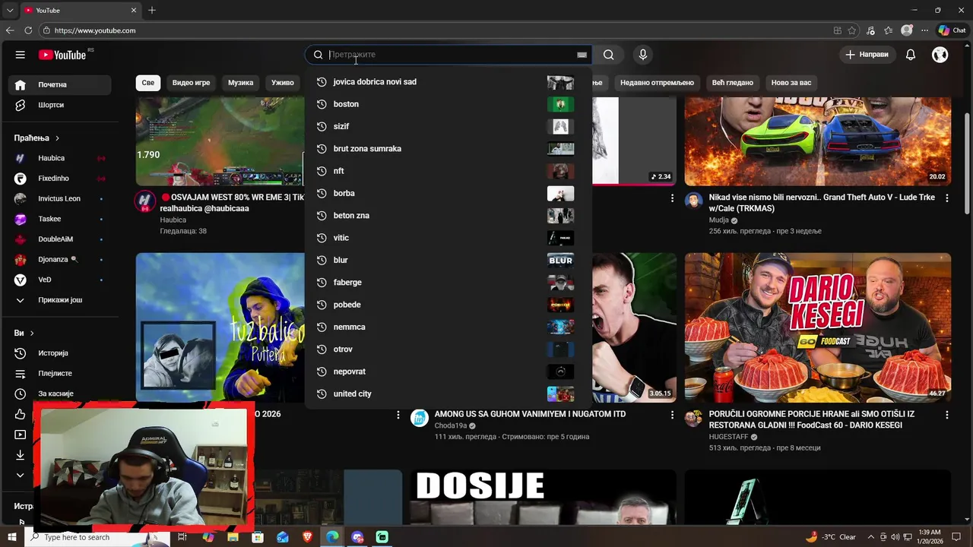This screenshot has height=547, width=973.
Task: Select the Видео игре filter chip
Action: click(191, 83)
